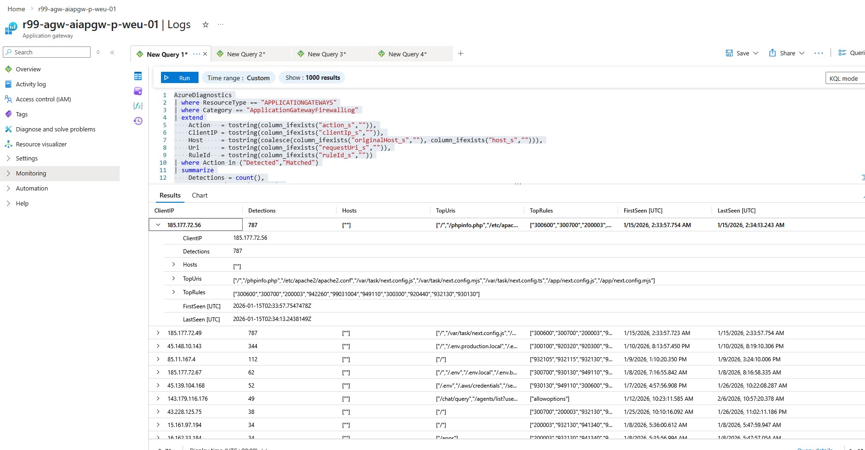865x450 pixels.
Task: Collapse the expanded 185.177.72.56 row
Action: click(x=158, y=225)
